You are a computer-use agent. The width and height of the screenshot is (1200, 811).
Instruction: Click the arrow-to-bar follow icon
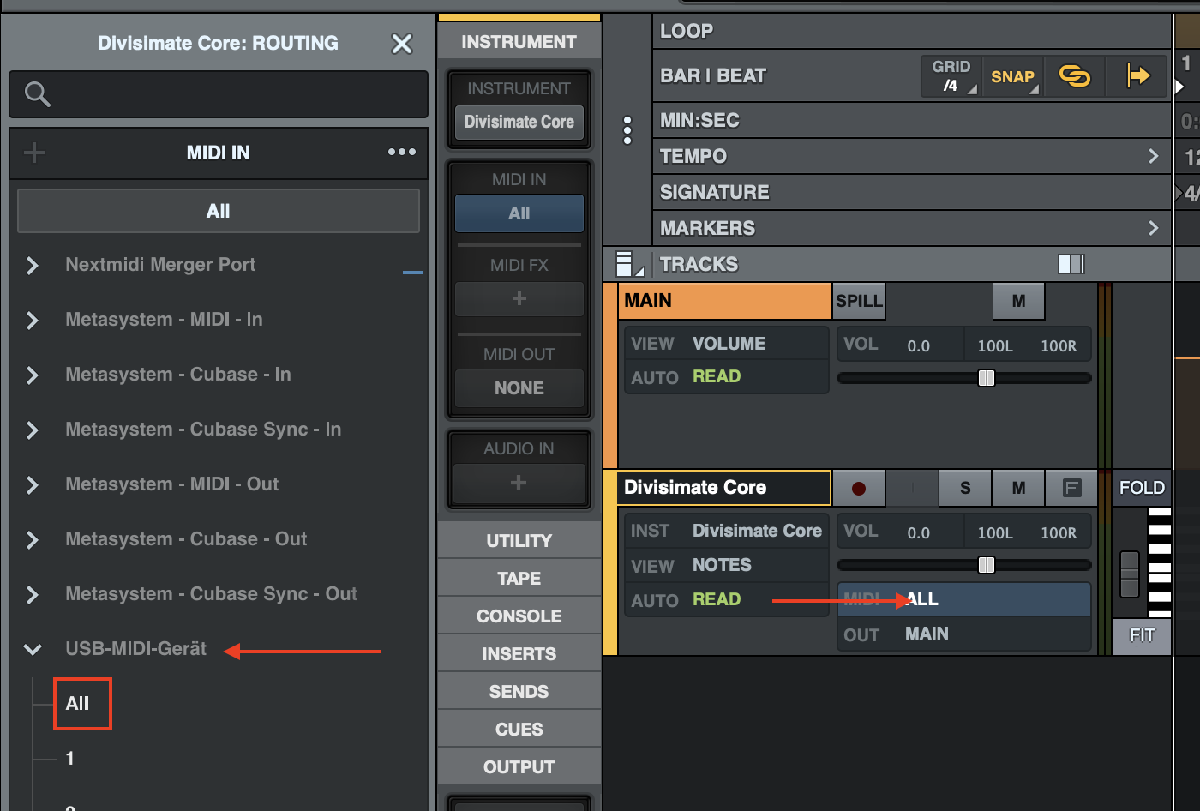tap(1137, 76)
